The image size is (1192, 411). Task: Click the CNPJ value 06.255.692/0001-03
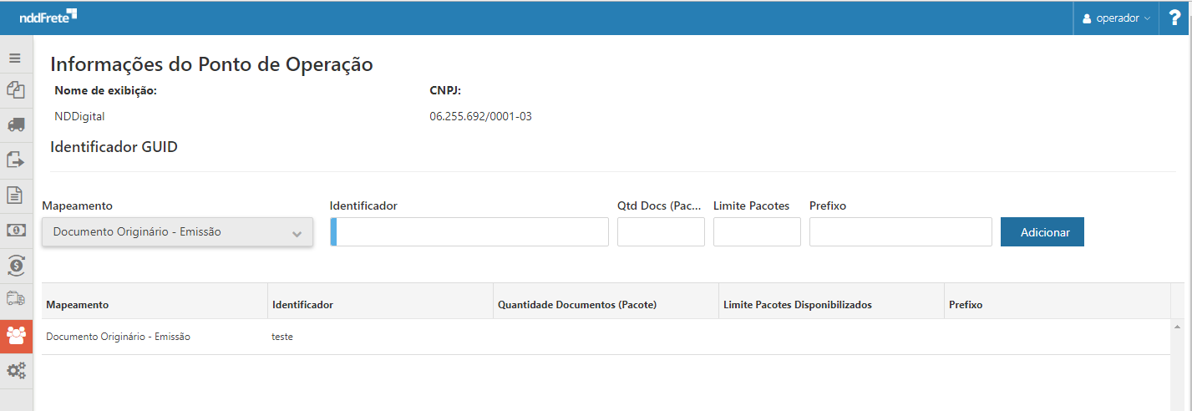[x=480, y=116]
